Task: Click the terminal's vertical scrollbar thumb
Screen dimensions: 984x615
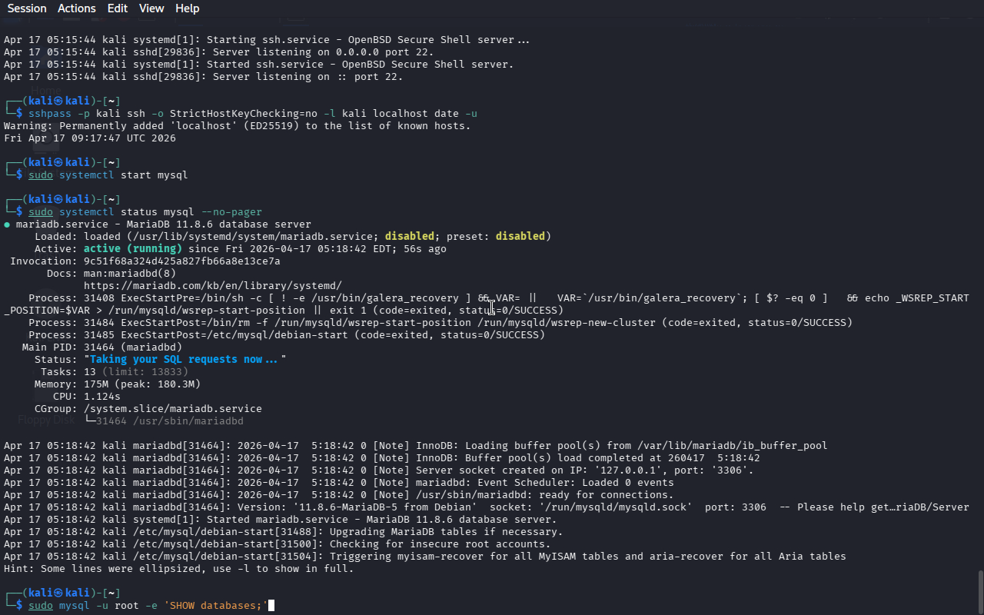Action: (x=979, y=590)
